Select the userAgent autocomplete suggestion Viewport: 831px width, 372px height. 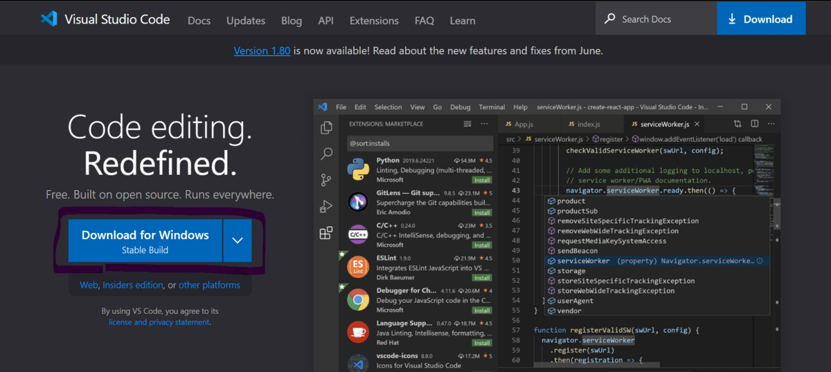[656, 301]
